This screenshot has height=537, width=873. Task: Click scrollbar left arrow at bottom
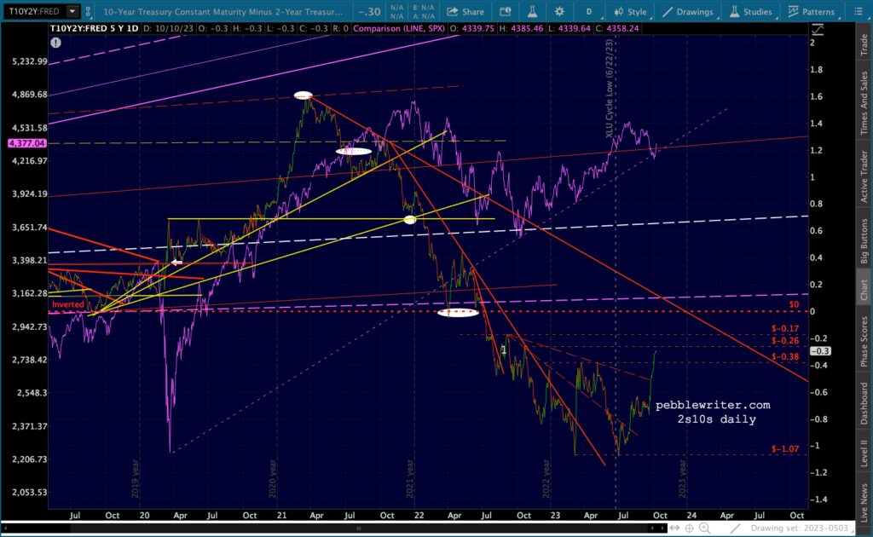pos(5,528)
